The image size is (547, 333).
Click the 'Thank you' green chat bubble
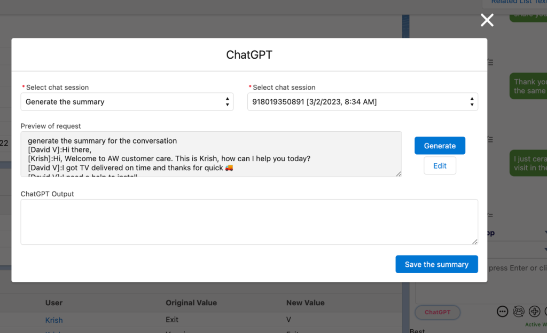[529, 86]
